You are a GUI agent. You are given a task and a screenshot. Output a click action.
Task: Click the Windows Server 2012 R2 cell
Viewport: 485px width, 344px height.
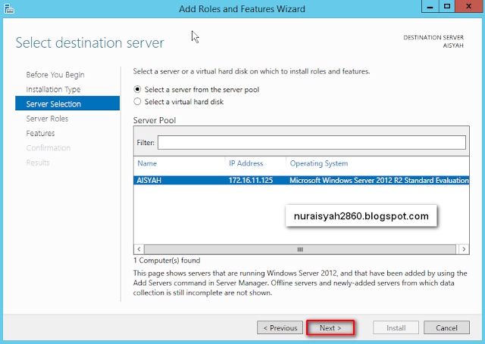(x=379, y=180)
